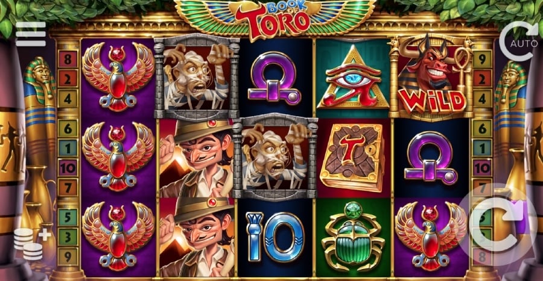Image resolution: width=543 pixels, height=281 pixels.
Task: Click the explorer symbol in middle row
Action: pyautogui.click(x=197, y=158)
